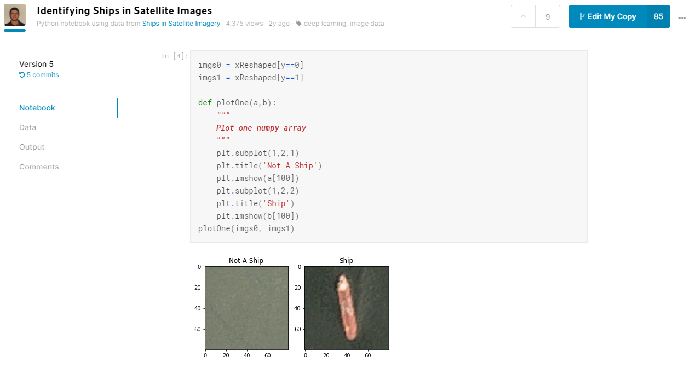Click Edit My Copy button
Viewport: 696px width, 381px height.
point(608,16)
